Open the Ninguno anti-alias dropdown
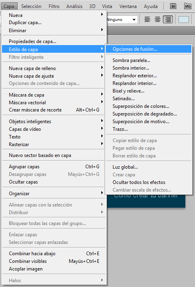 coord(122,20)
